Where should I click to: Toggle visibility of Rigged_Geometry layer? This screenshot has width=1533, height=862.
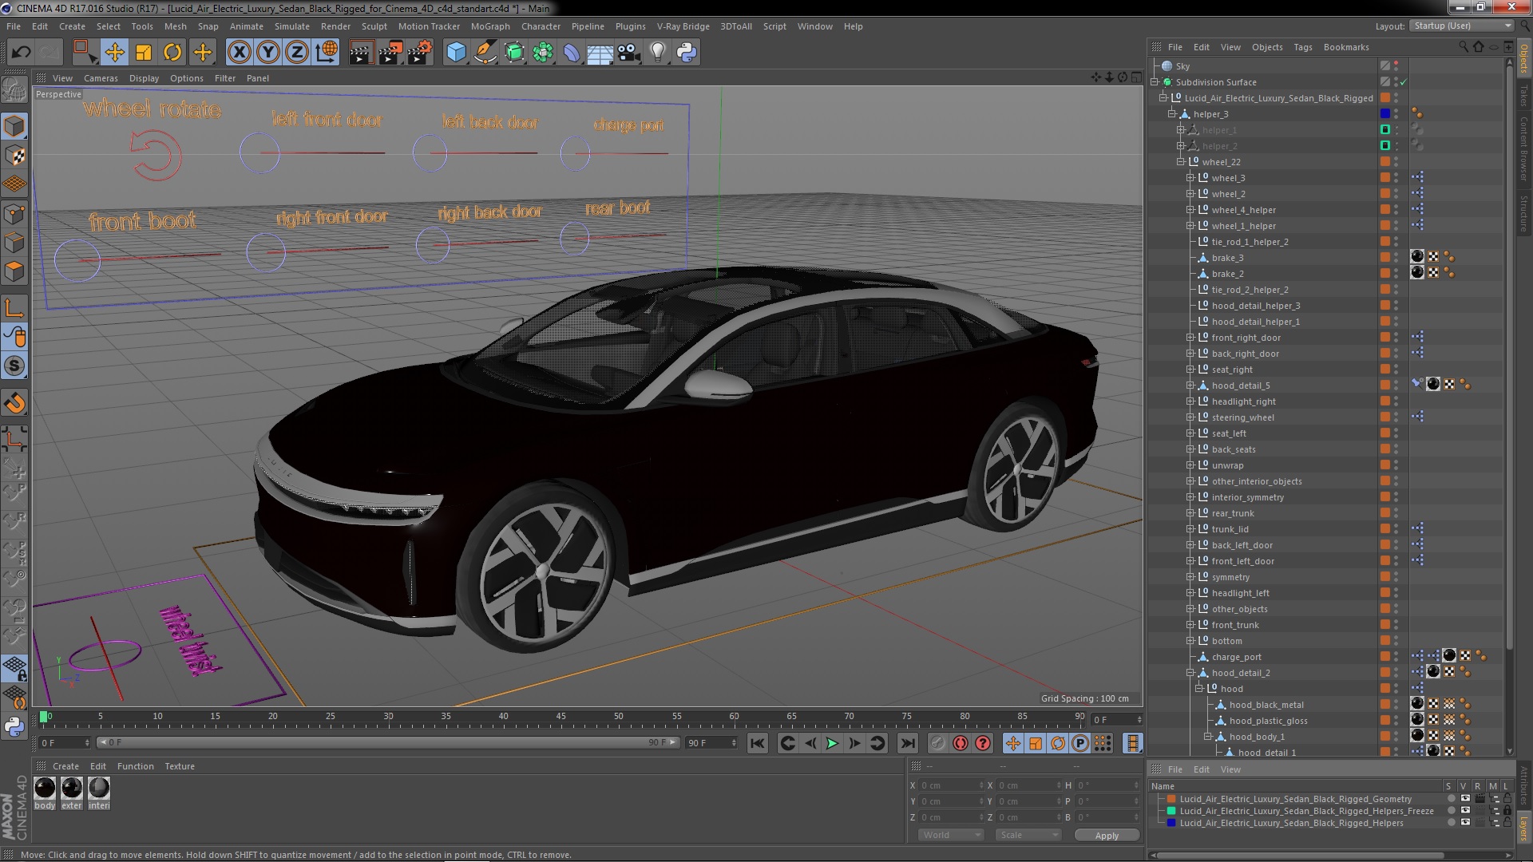click(1465, 799)
